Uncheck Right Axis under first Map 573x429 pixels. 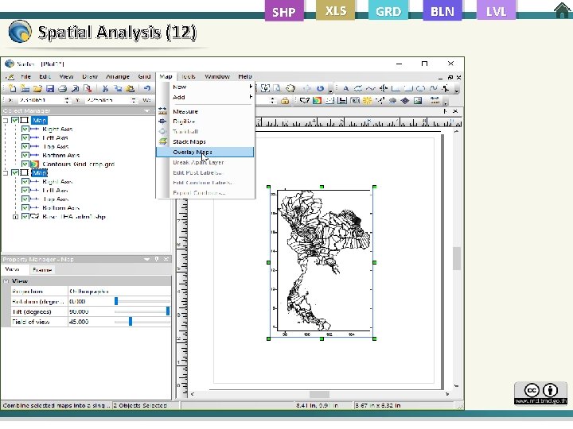point(25,129)
